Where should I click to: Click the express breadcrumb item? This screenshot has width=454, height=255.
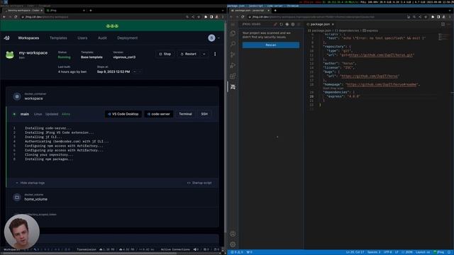coord(370,30)
